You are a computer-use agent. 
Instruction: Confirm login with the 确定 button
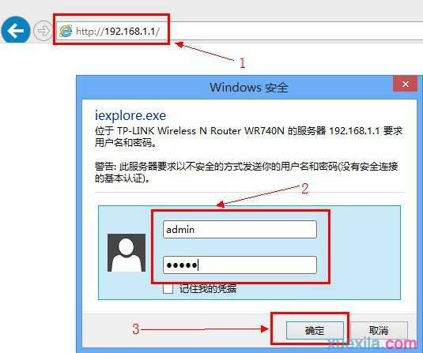(x=315, y=330)
